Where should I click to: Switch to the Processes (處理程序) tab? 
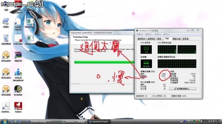coord(151,39)
